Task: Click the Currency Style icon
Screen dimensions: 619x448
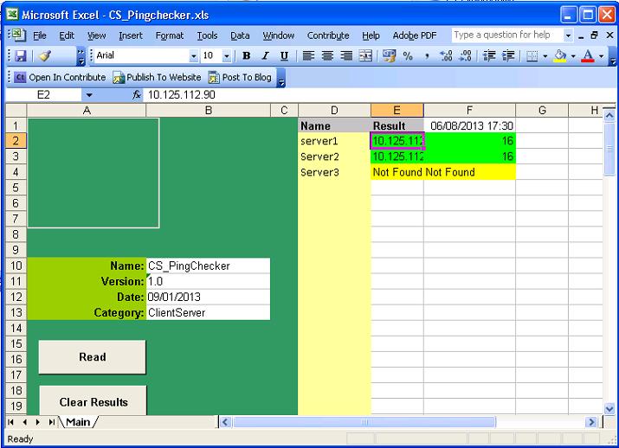Action: [388, 55]
